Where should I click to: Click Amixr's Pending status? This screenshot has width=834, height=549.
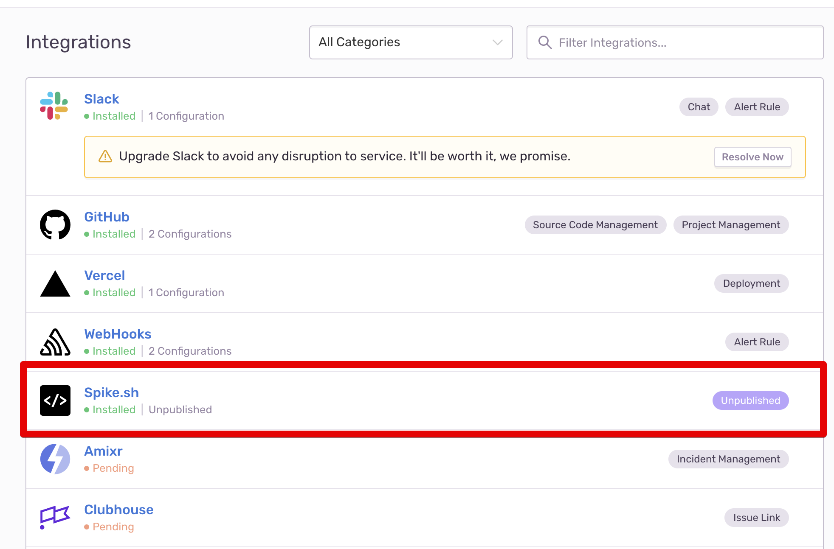point(109,468)
